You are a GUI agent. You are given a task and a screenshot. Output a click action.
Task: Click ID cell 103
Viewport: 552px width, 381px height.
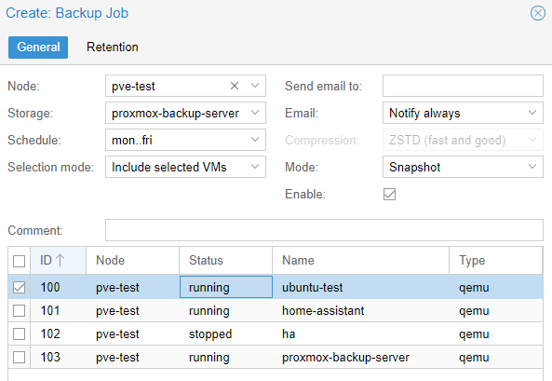59,357
